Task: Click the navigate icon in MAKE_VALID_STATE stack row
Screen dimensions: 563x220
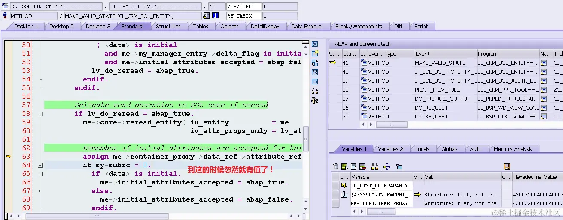Action: point(544,63)
